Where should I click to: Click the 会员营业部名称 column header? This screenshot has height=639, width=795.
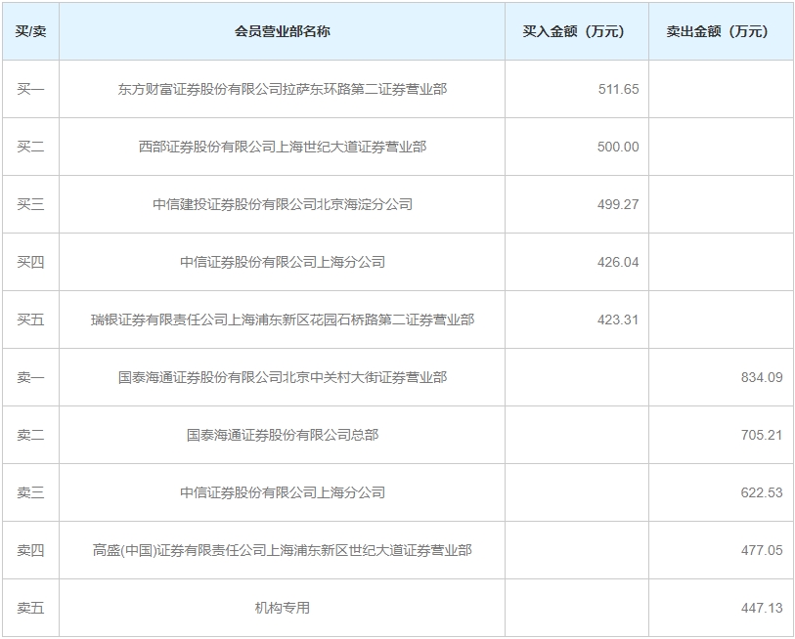tap(282, 31)
